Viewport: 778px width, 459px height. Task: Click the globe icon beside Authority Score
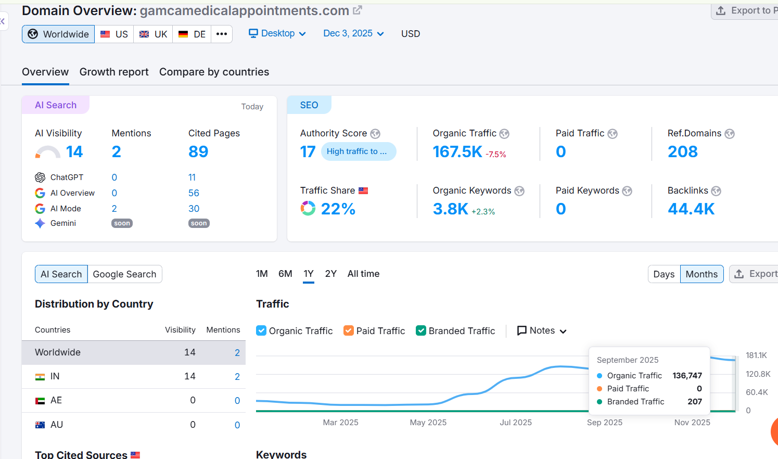(375, 134)
